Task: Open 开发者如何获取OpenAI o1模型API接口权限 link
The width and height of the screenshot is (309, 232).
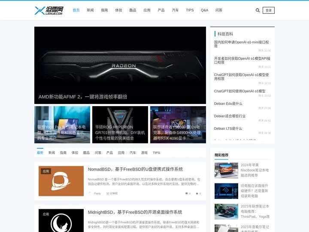Action: click(242, 61)
